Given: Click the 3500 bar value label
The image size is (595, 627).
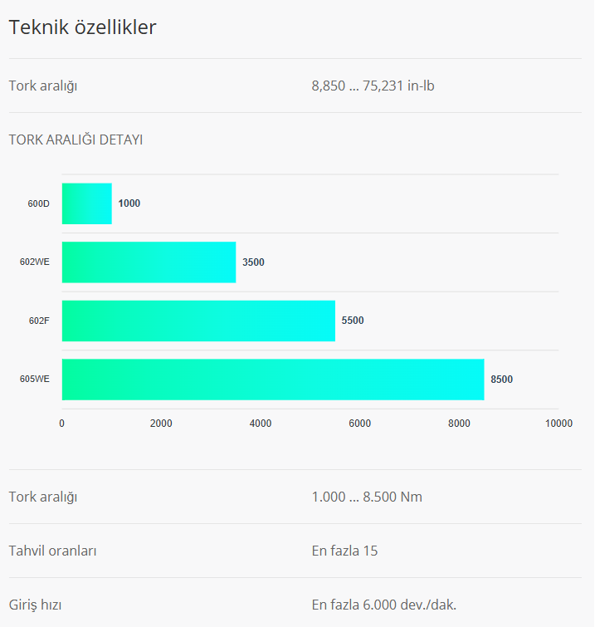Looking at the screenshot, I should [x=253, y=262].
